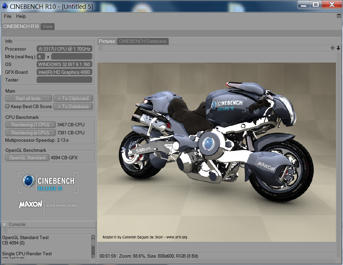Run the Rendering (x CPU) test
The image size is (343, 265).
tap(30, 133)
